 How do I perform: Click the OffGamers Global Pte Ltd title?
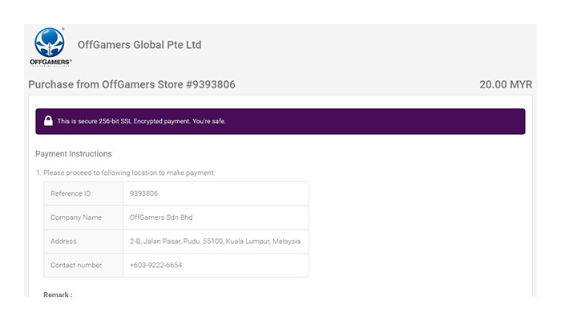point(139,45)
